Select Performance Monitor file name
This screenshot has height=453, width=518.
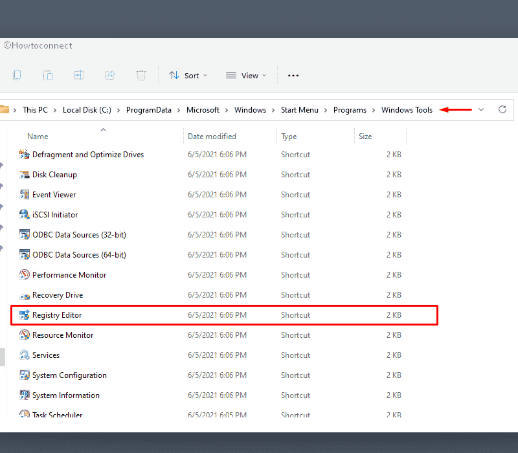(69, 275)
